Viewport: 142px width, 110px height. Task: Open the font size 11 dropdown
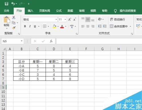coord(65,20)
